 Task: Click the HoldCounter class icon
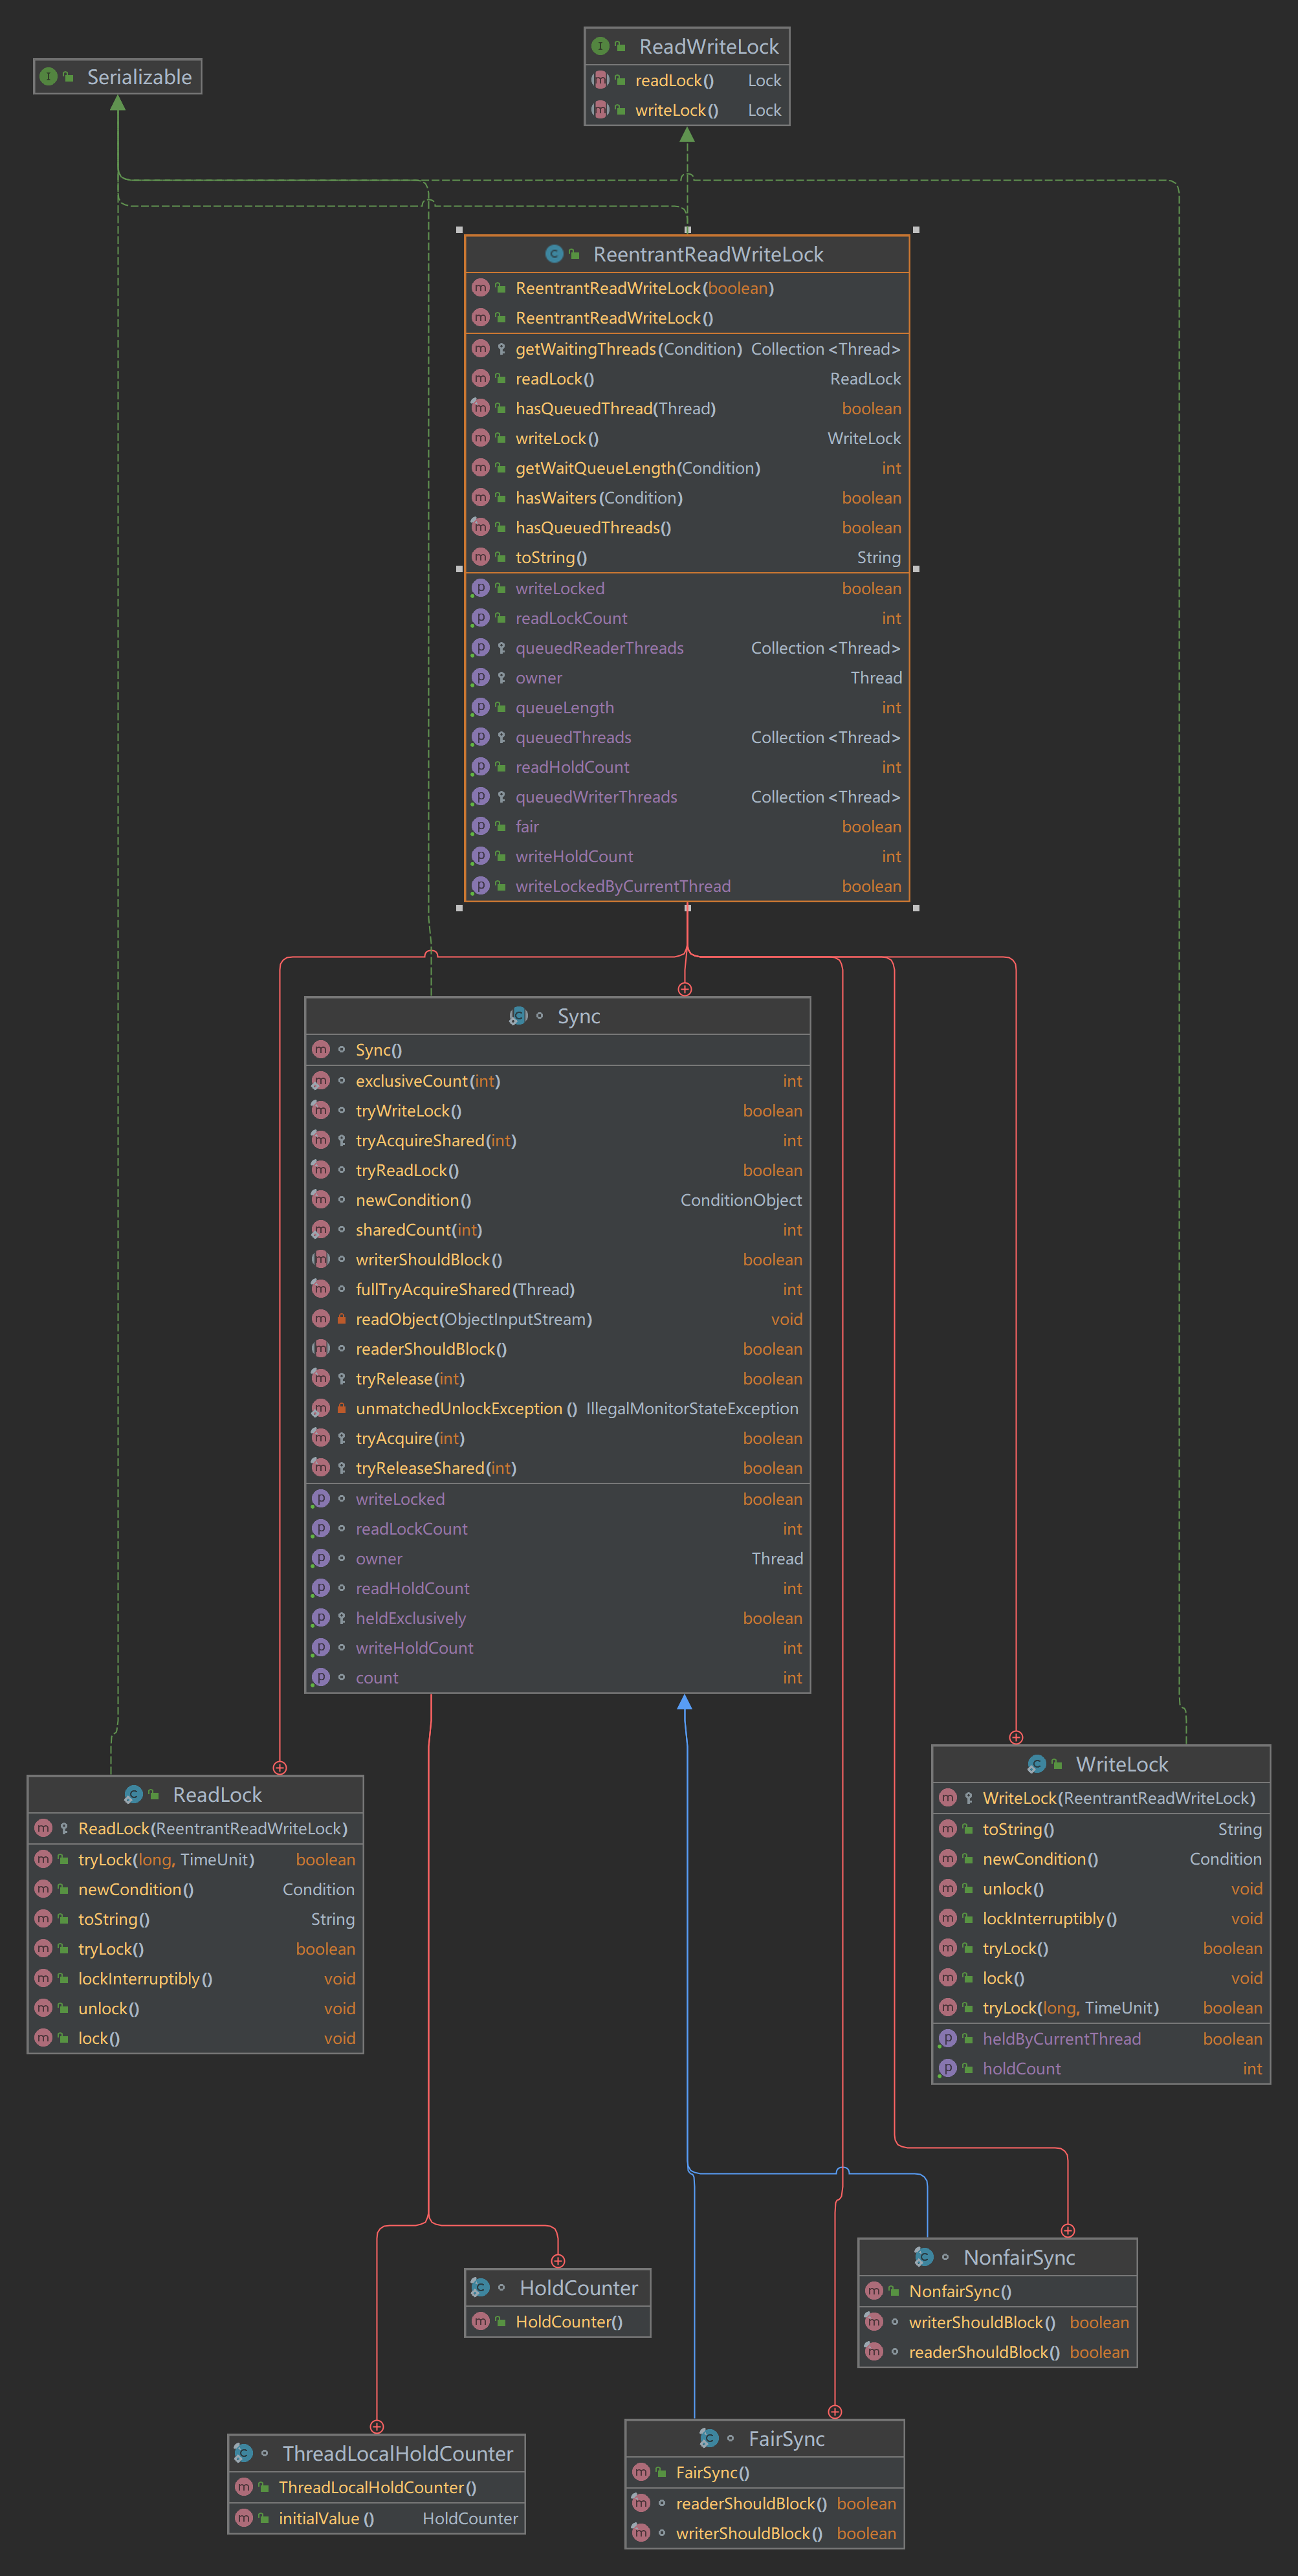click(480, 2287)
